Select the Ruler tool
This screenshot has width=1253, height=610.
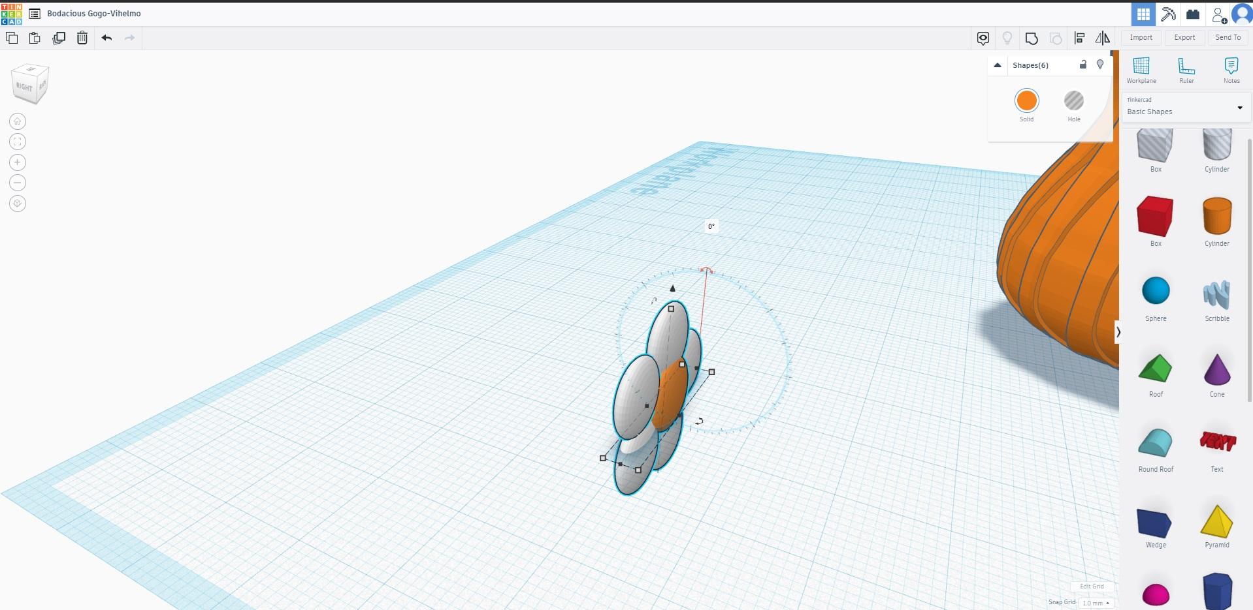tap(1186, 70)
